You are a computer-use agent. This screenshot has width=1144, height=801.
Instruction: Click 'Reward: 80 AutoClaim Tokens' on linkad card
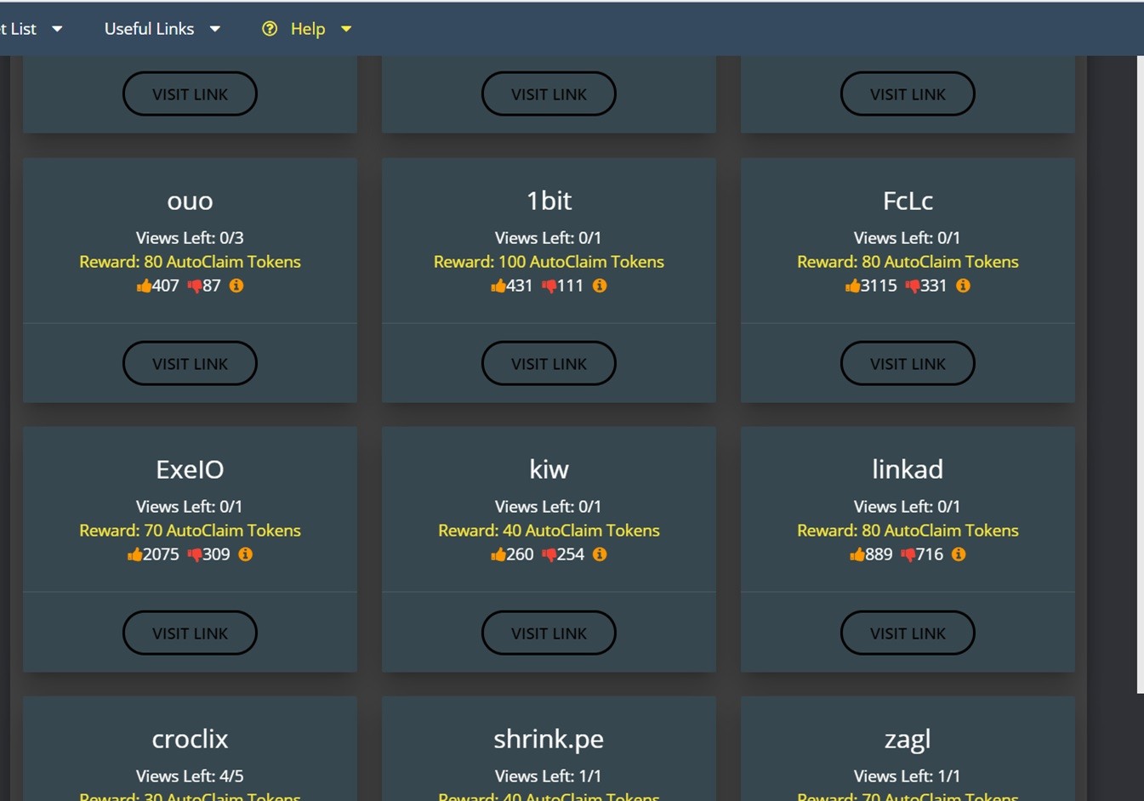pyautogui.click(x=908, y=531)
